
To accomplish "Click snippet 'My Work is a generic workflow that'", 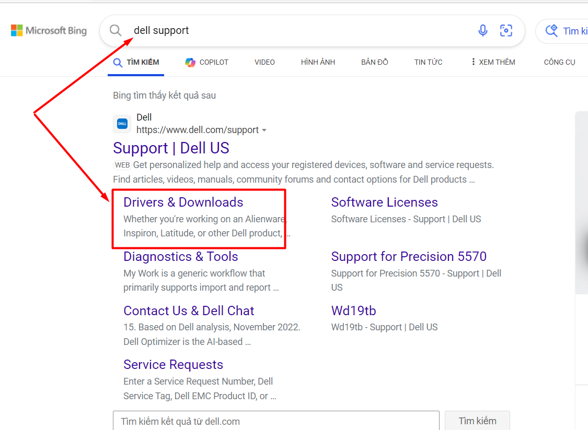I will point(194,273).
